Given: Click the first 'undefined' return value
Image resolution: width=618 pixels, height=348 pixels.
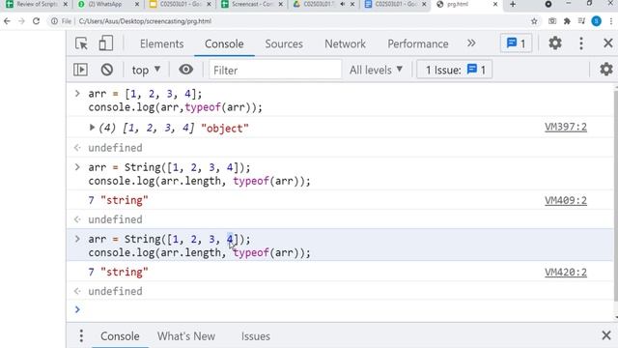Looking at the screenshot, I should [x=115, y=148].
